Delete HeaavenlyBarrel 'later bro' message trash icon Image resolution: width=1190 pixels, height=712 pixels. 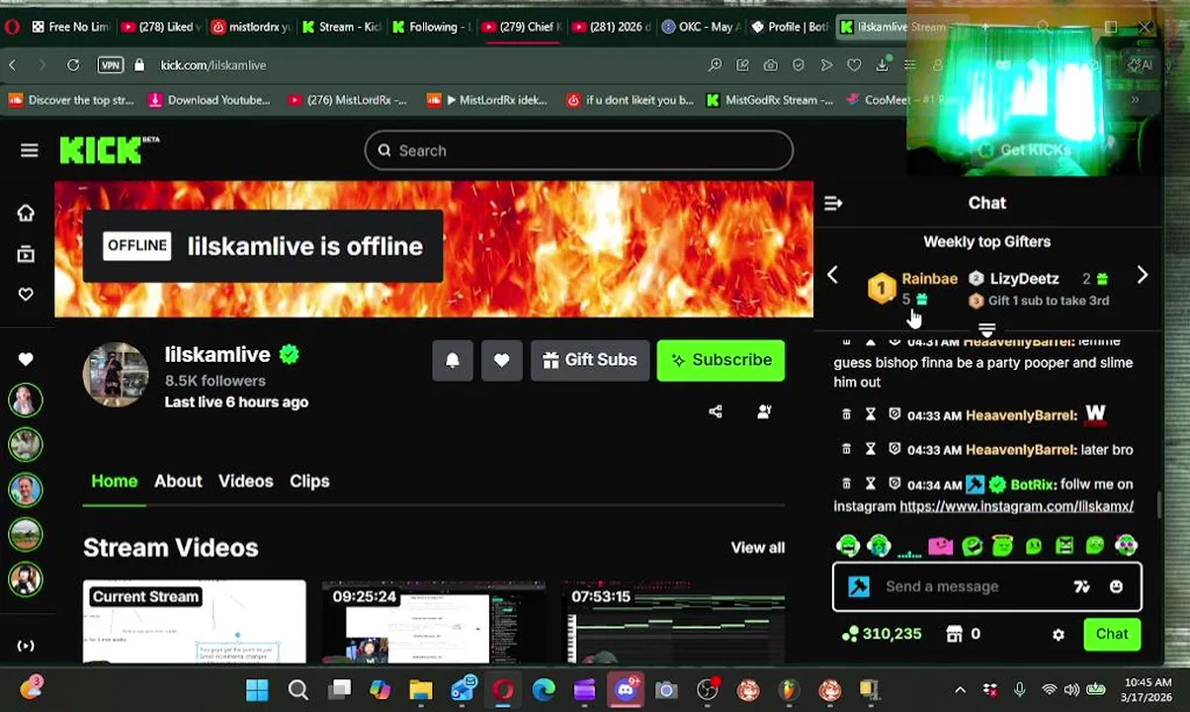pos(846,449)
